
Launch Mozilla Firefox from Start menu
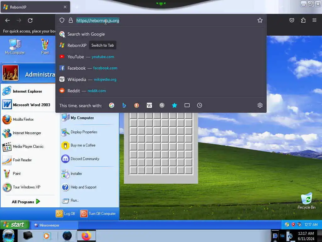pyautogui.click(x=28, y=119)
